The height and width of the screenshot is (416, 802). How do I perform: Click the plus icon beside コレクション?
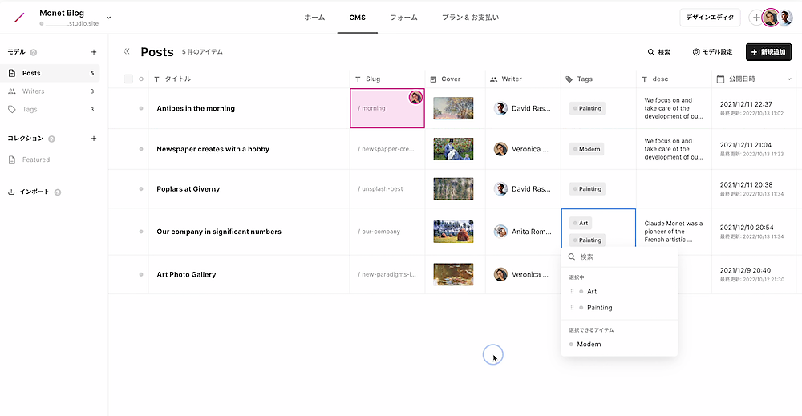pyautogui.click(x=94, y=139)
